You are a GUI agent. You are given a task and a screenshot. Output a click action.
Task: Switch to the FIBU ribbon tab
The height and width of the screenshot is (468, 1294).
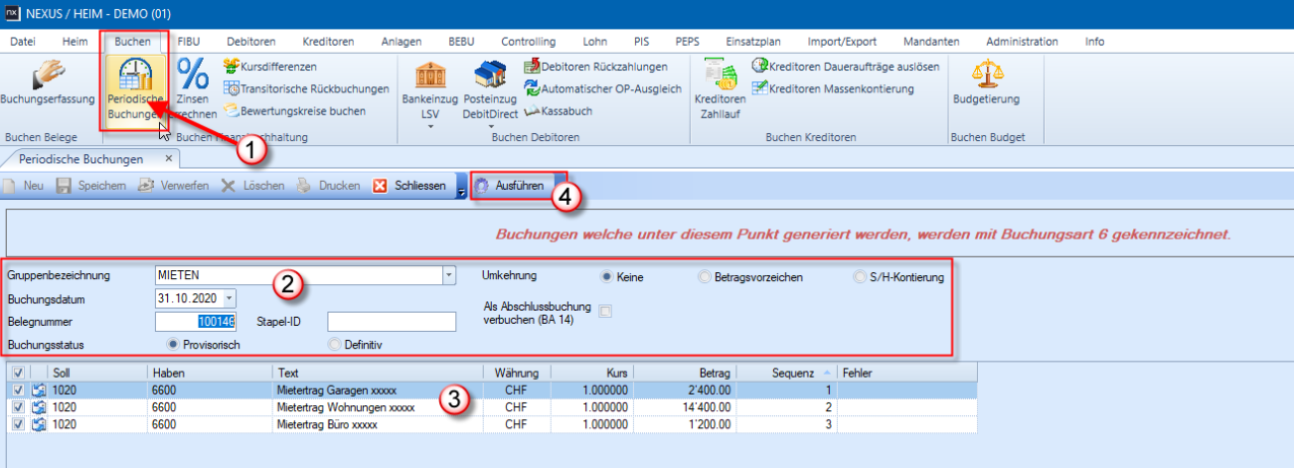point(188,42)
